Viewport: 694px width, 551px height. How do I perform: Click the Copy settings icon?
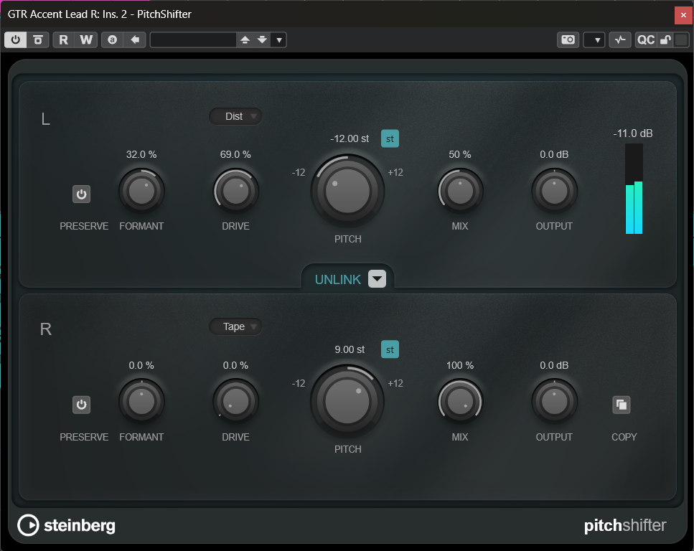622,405
